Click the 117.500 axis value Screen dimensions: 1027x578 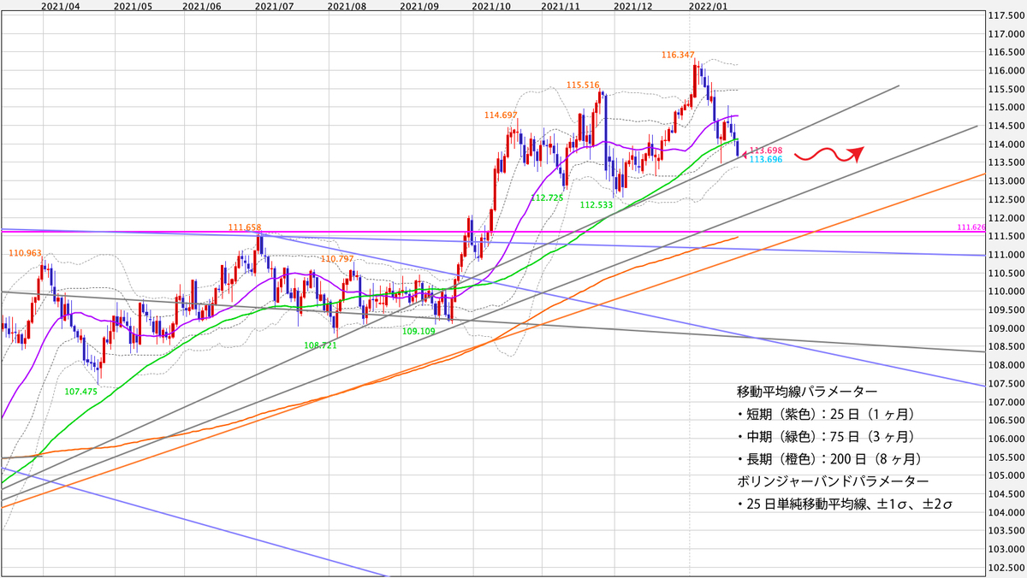point(1005,16)
